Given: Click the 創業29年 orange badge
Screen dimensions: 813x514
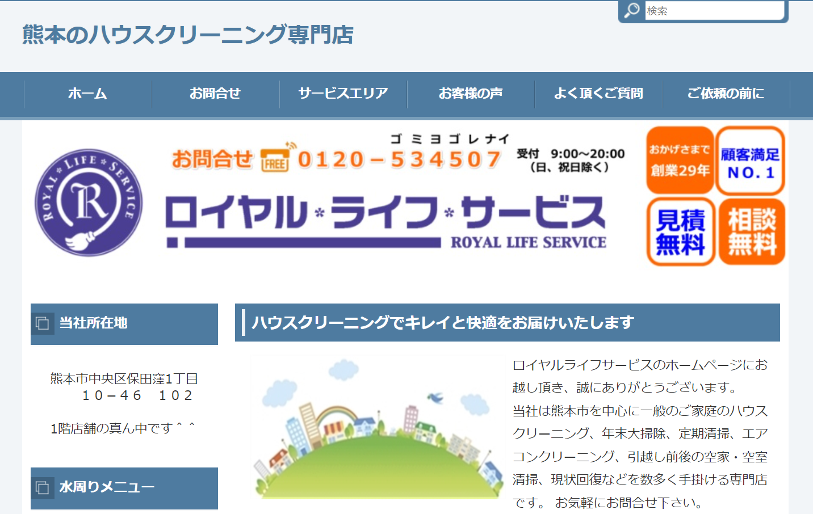Looking at the screenshot, I should point(680,161).
